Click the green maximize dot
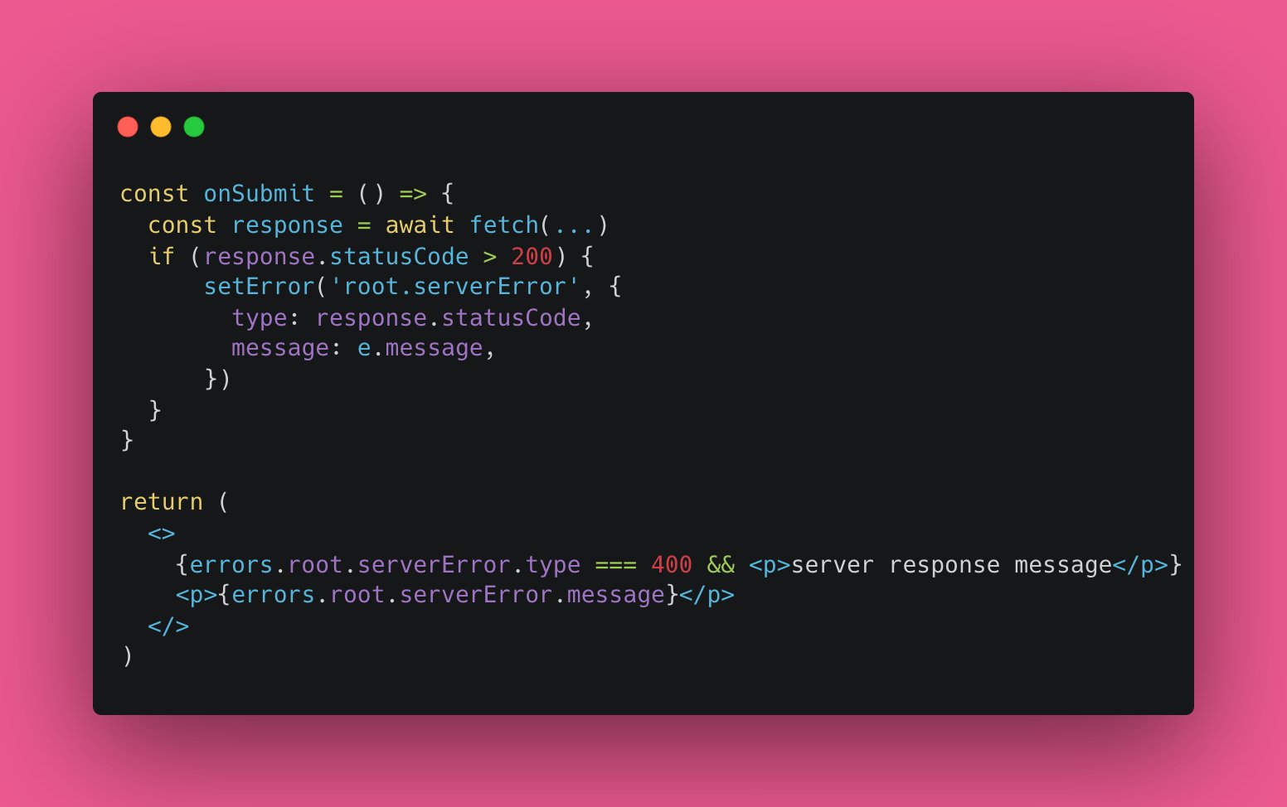Viewport: 1287px width, 807px height. coord(194,127)
